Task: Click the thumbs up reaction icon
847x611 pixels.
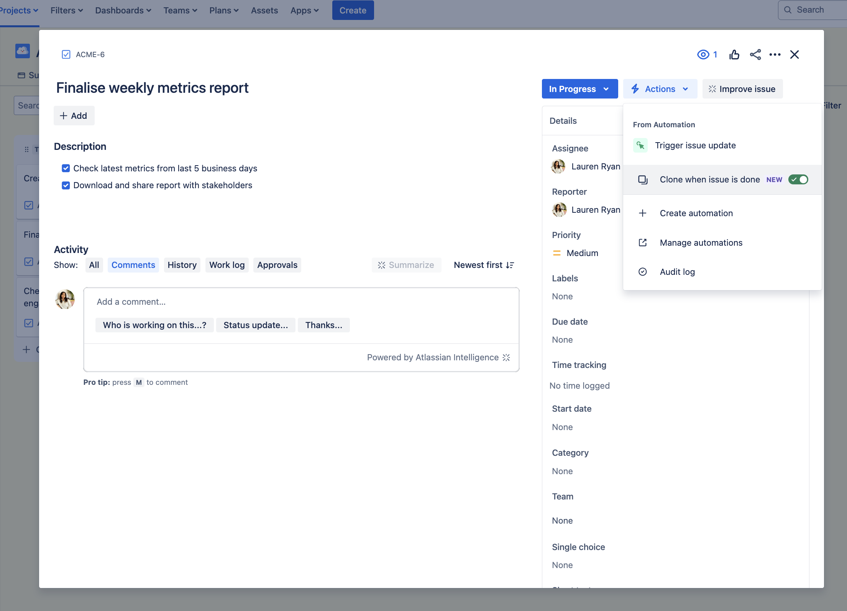Action: point(734,54)
